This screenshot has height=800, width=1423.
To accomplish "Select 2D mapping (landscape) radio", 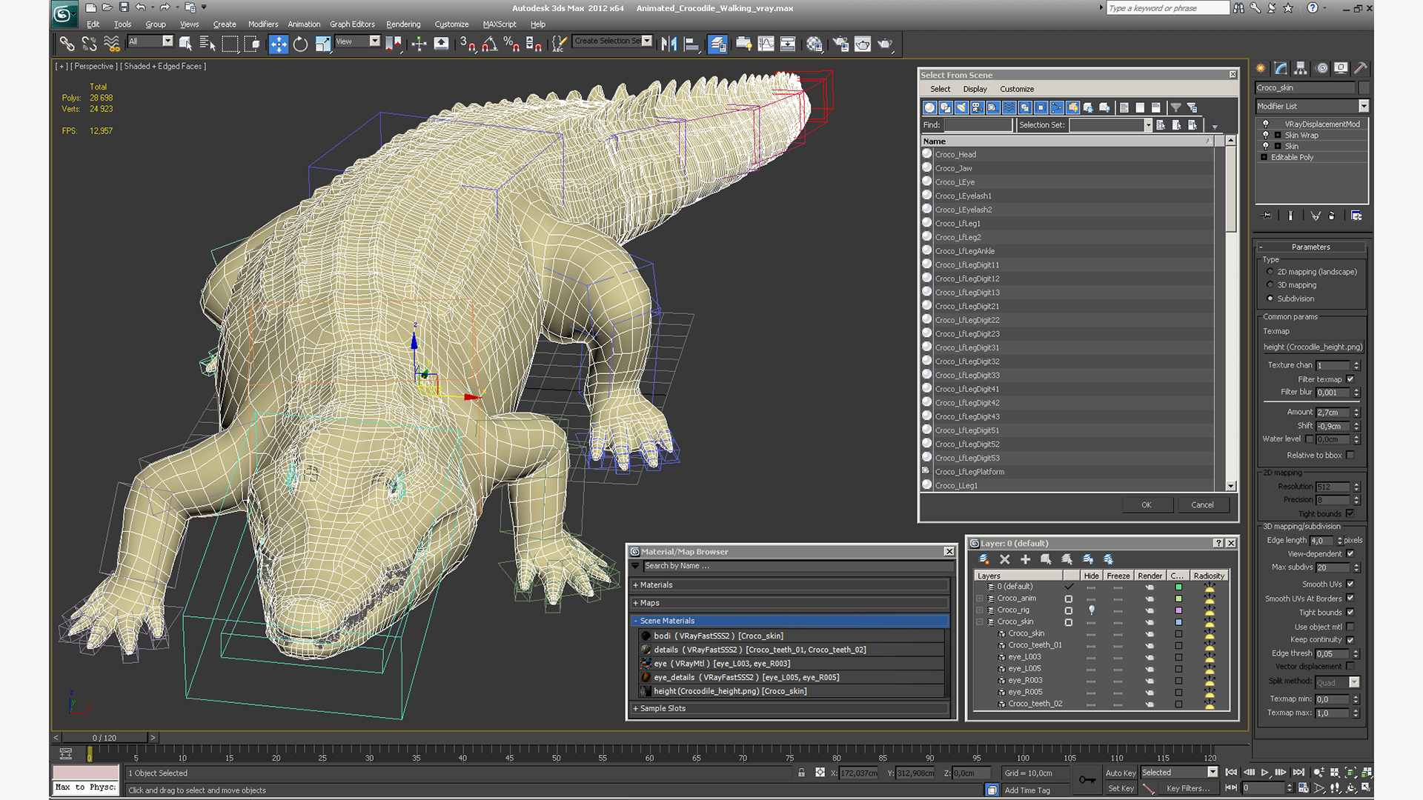I will 1270,272.
